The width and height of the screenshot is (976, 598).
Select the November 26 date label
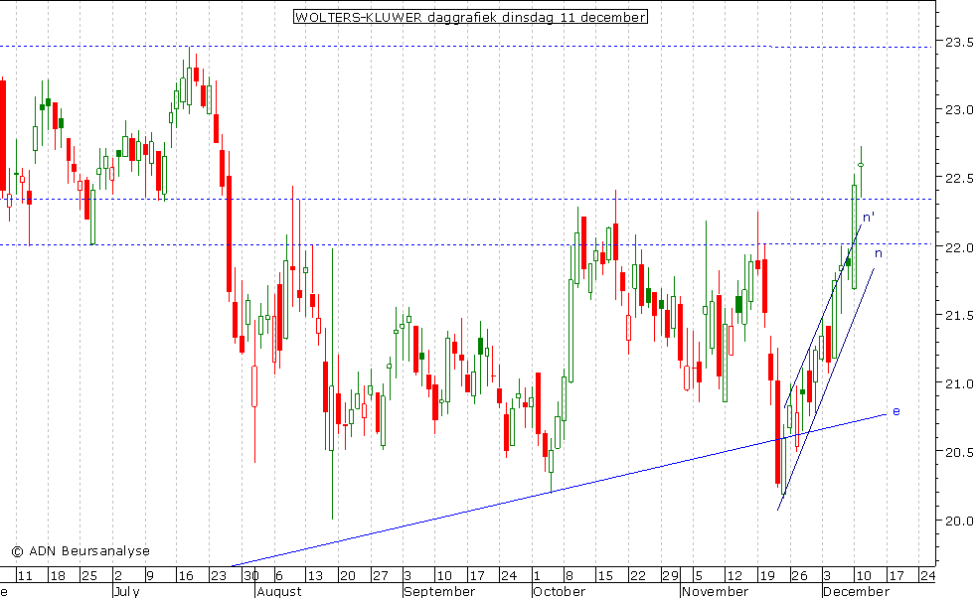tap(799, 575)
